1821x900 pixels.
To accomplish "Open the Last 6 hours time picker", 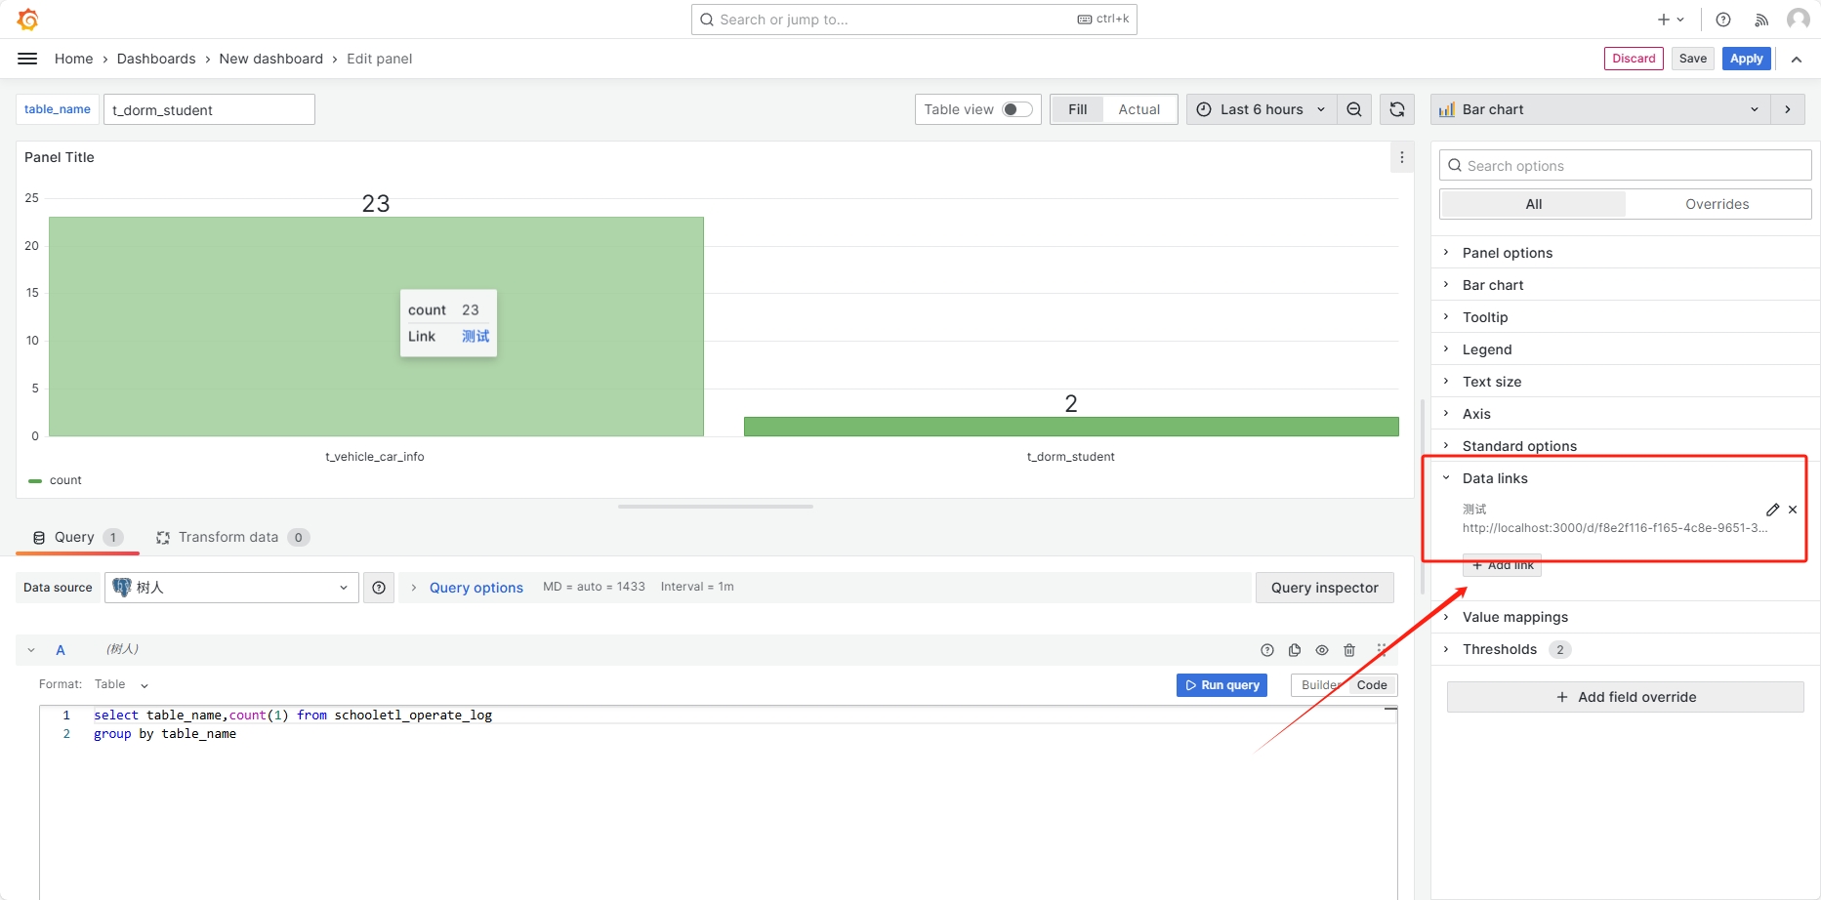I will click(x=1261, y=109).
